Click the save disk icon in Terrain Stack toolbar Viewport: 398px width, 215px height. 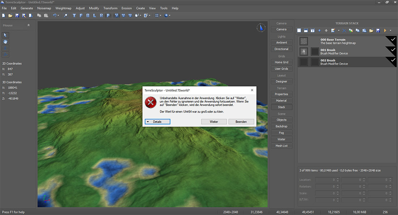pos(378,30)
